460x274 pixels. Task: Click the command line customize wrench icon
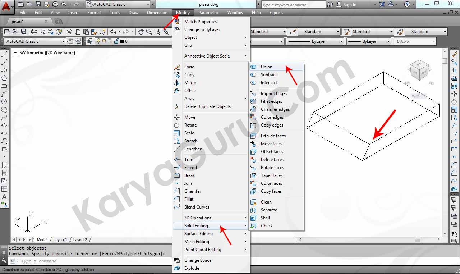pos(4,261)
